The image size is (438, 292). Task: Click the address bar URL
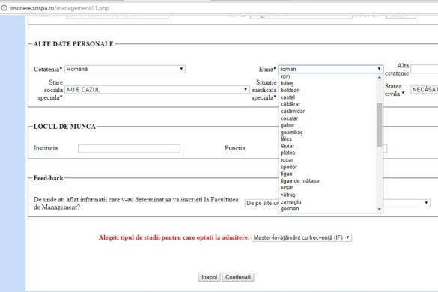click(x=59, y=8)
